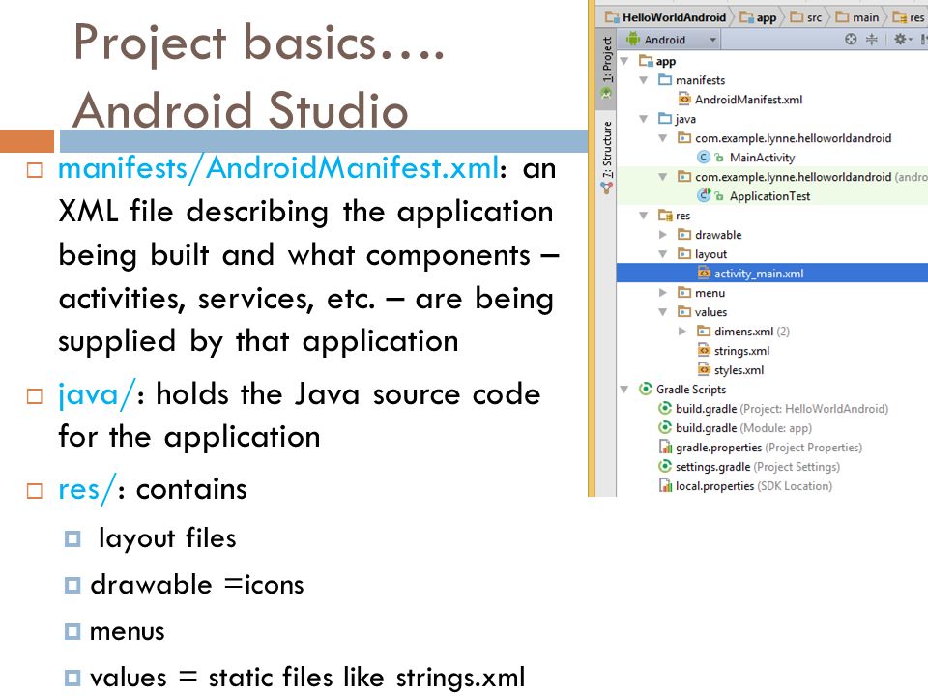Open build.gradle (Project: HelloWorldAndroid)

[x=782, y=408]
